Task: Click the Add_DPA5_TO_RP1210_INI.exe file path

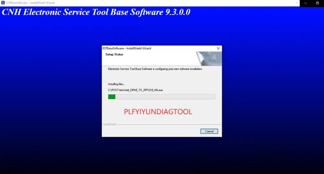Action: 135,90
